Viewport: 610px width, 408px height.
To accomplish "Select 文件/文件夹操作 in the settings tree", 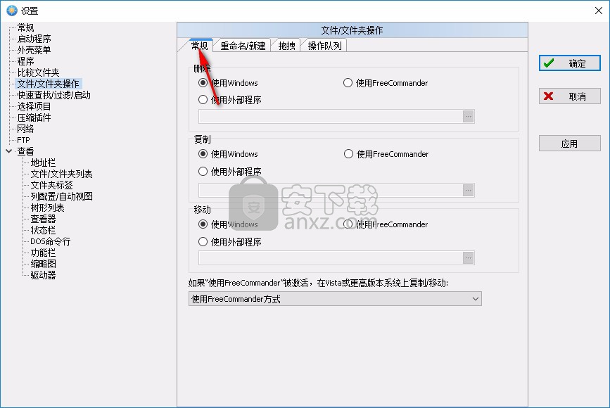I will [x=49, y=84].
